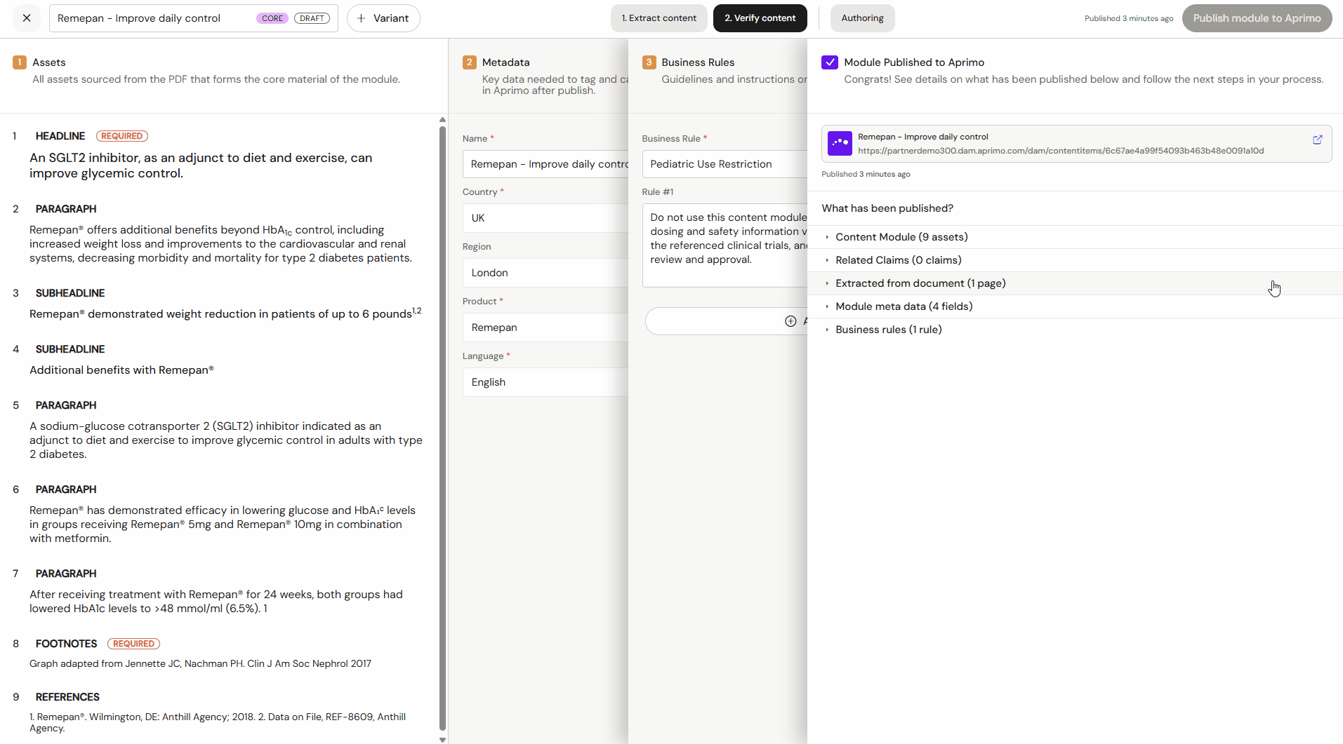Expand Related Claims (0 claims) section
This screenshot has width=1343, height=744.
[1075, 260]
